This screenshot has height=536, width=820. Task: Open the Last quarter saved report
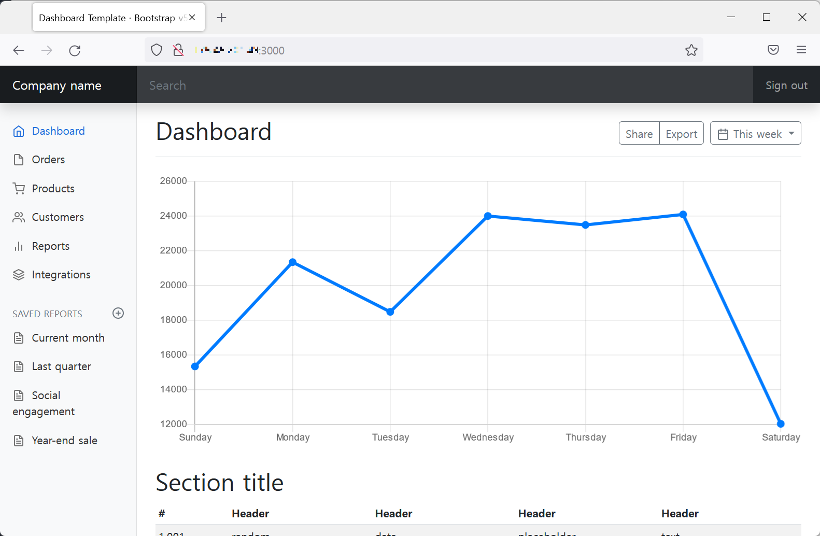62,366
